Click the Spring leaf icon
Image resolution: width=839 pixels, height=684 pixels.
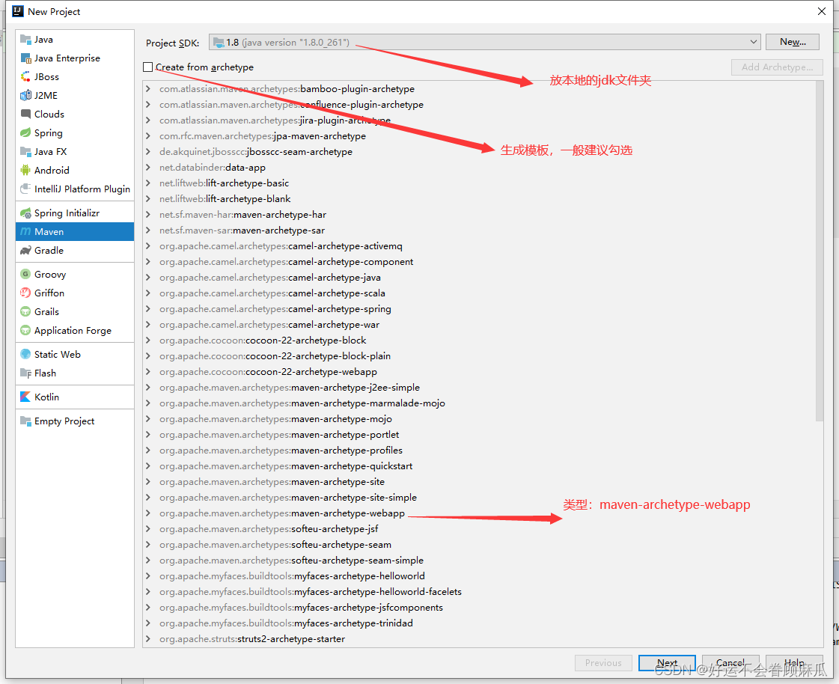[x=25, y=132]
